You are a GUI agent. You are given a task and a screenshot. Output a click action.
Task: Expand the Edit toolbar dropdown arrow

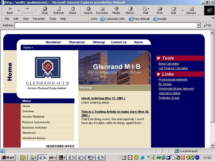pyautogui.click(x=182, y=10)
